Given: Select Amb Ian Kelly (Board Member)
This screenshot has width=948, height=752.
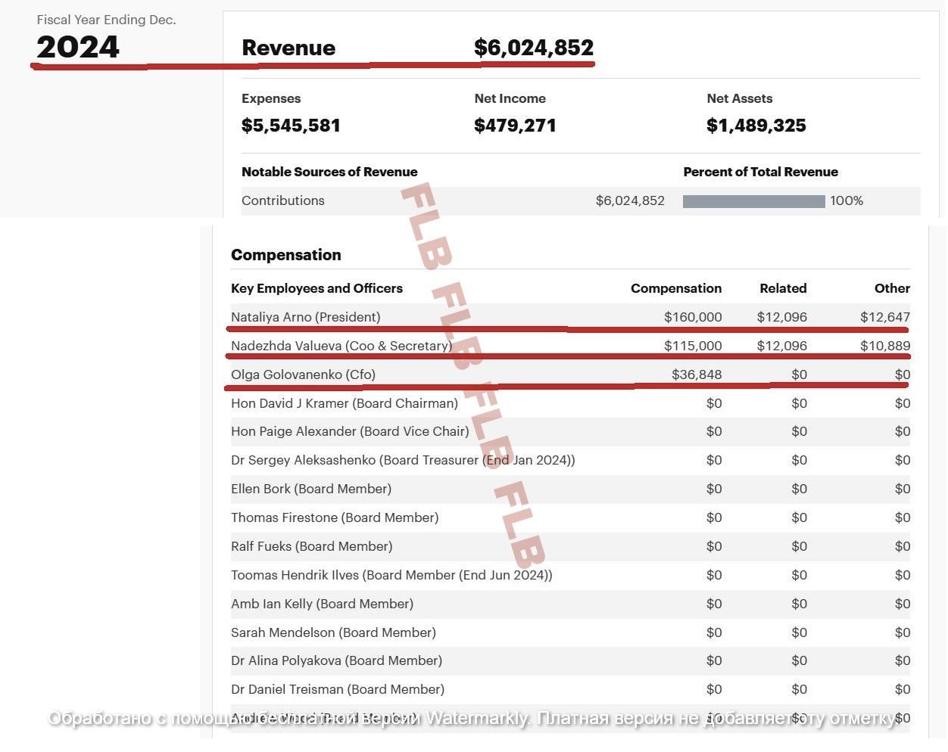Looking at the screenshot, I should 322,604.
